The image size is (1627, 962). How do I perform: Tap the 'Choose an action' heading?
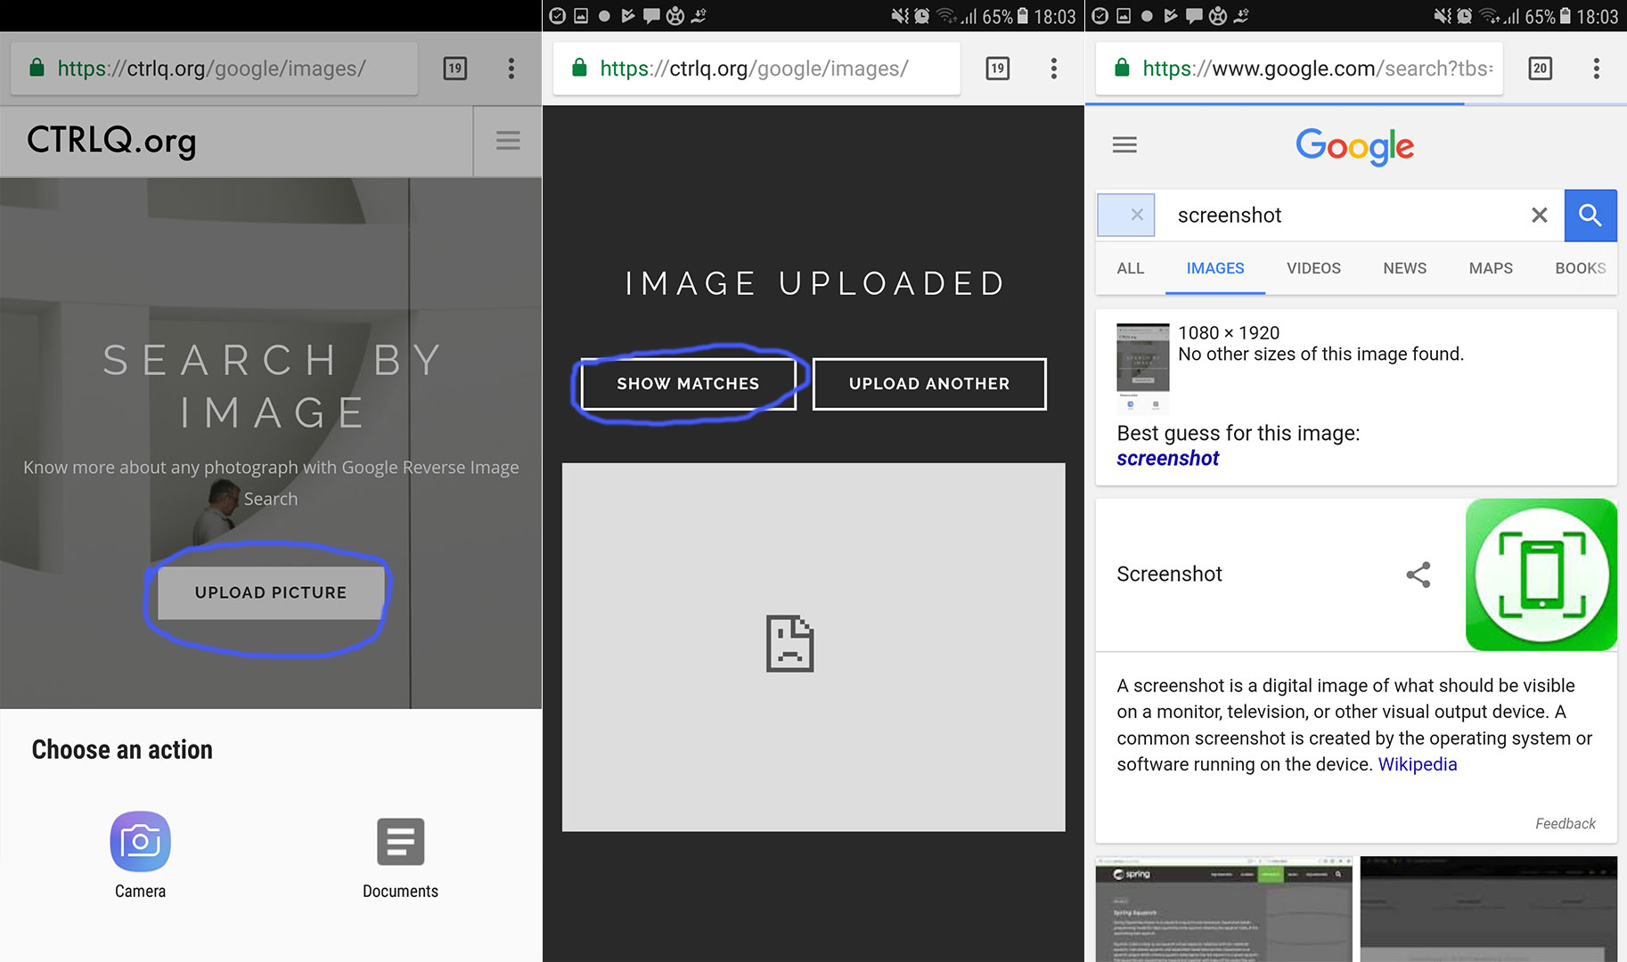pos(122,750)
